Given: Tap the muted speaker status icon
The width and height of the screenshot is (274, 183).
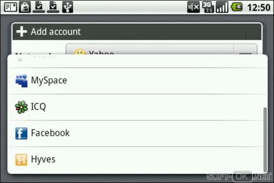Looking at the screenshot, I should coord(193,7).
